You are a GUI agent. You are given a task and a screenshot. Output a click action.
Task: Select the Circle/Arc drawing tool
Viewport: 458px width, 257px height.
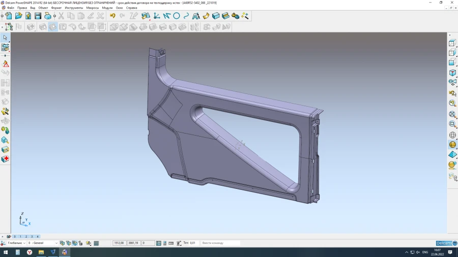(177, 16)
